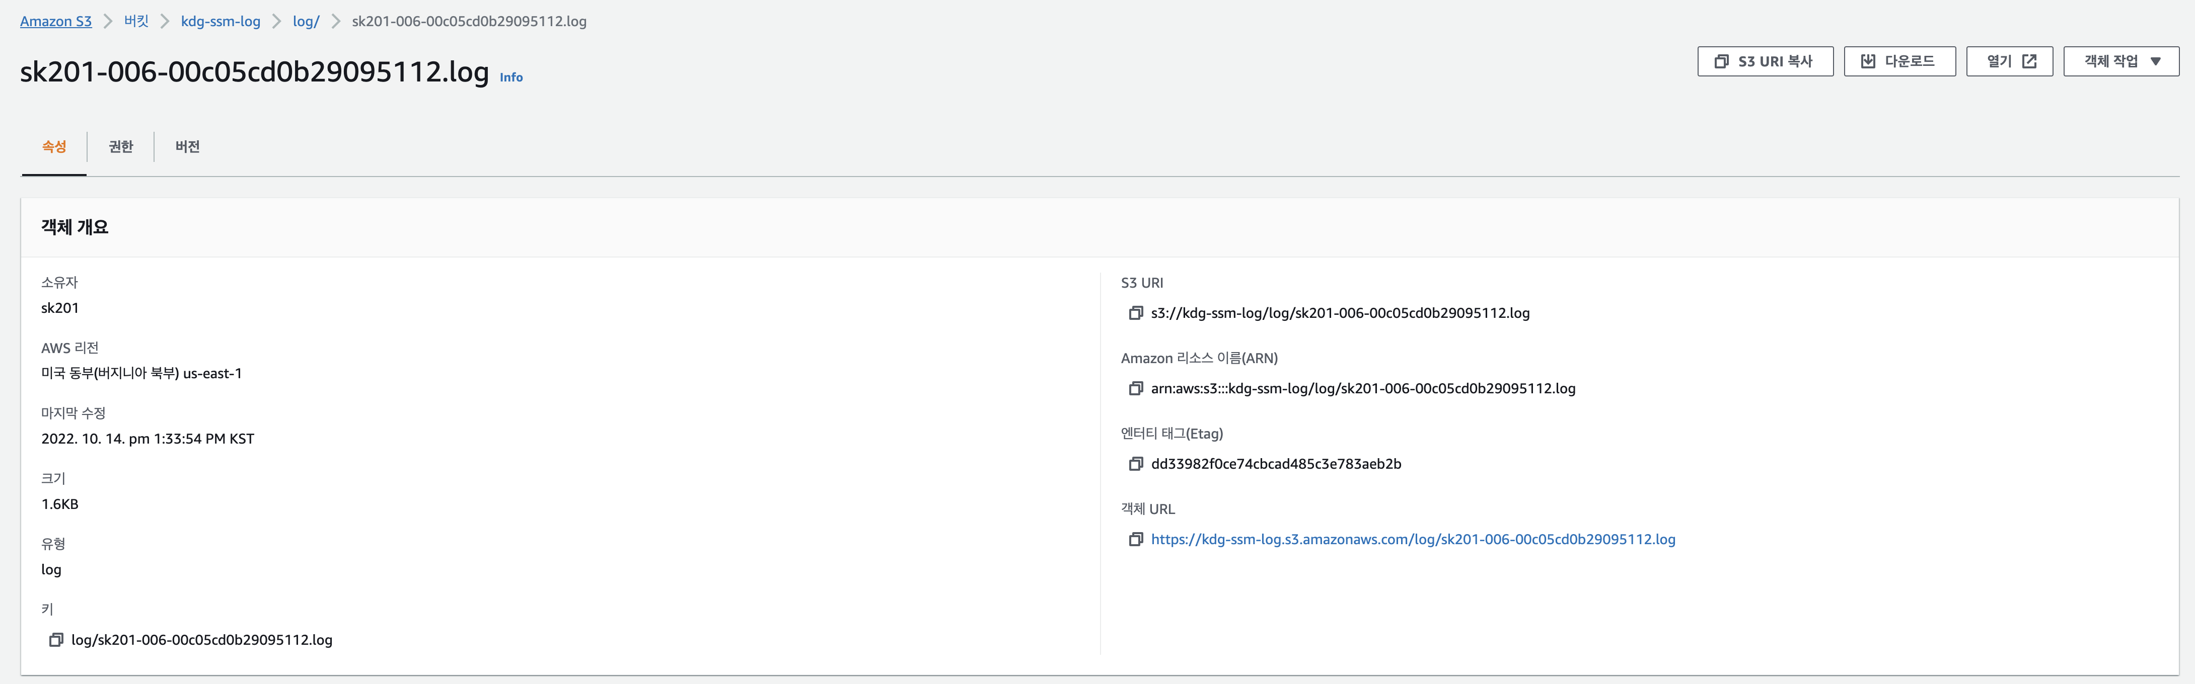Open the log/ folder breadcrumb
The image size is (2195, 684).
pos(306,21)
